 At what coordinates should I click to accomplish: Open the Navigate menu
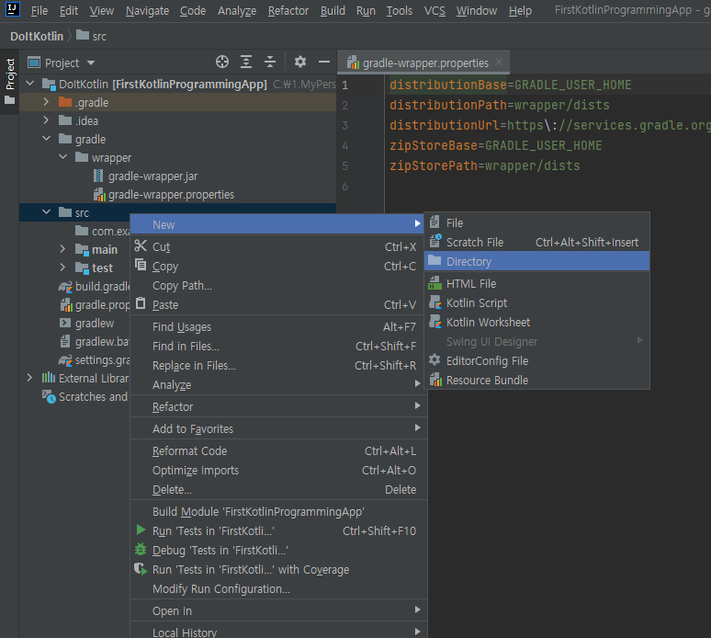(147, 10)
